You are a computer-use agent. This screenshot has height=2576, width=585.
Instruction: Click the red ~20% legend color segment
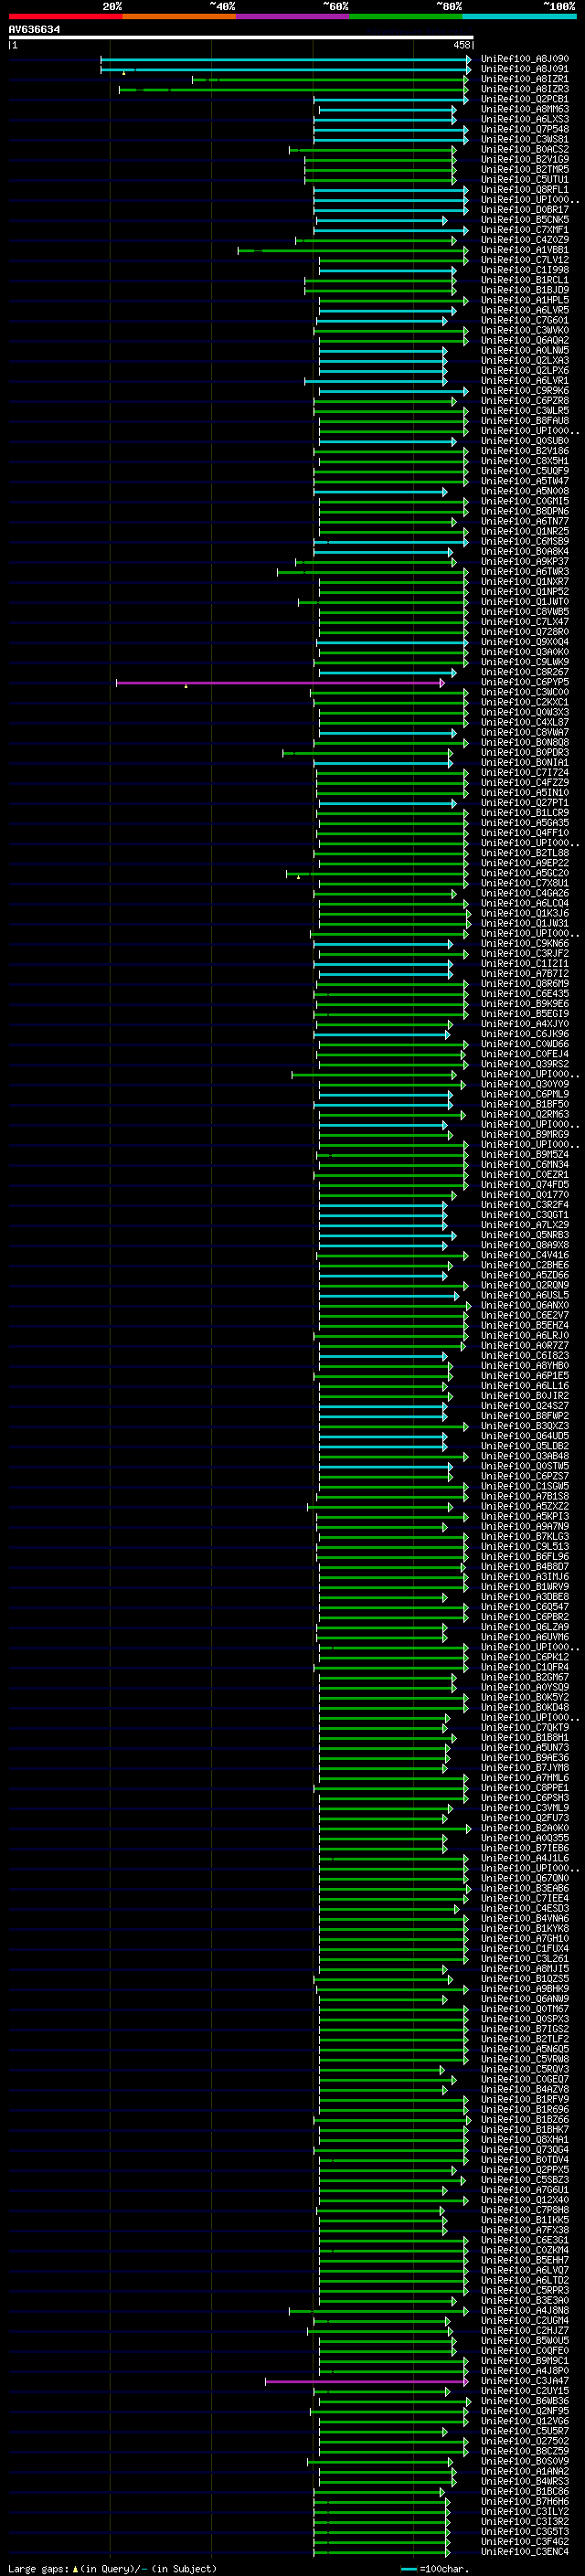tap(65, 16)
